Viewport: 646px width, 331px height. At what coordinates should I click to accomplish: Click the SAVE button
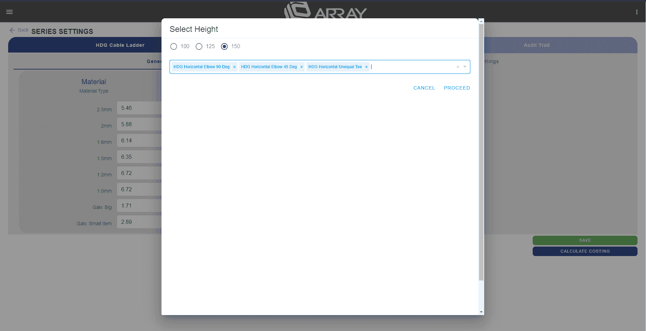tap(584, 240)
